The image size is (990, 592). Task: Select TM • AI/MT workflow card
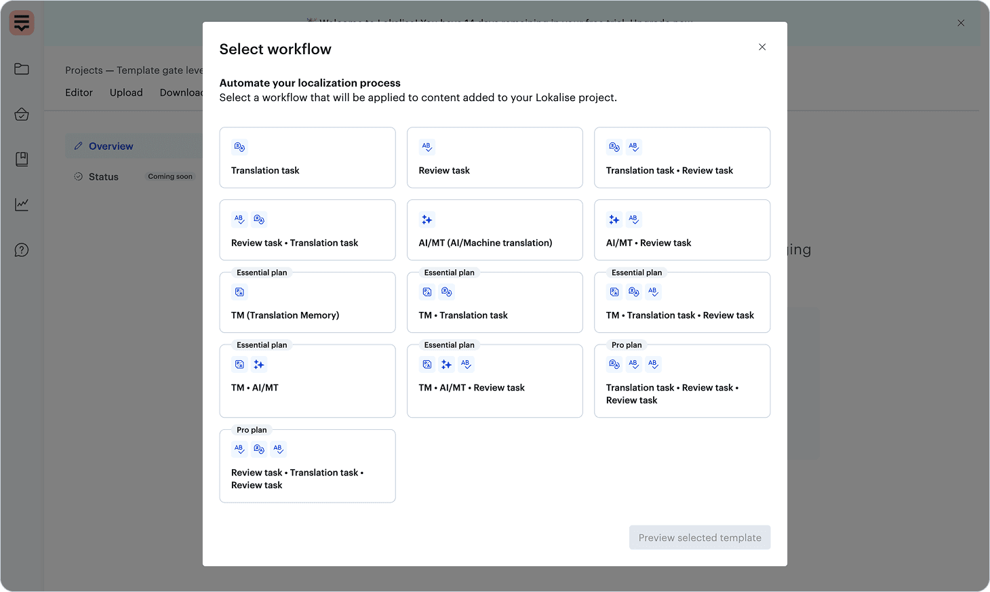pyautogui.click(x=307, y=381)
